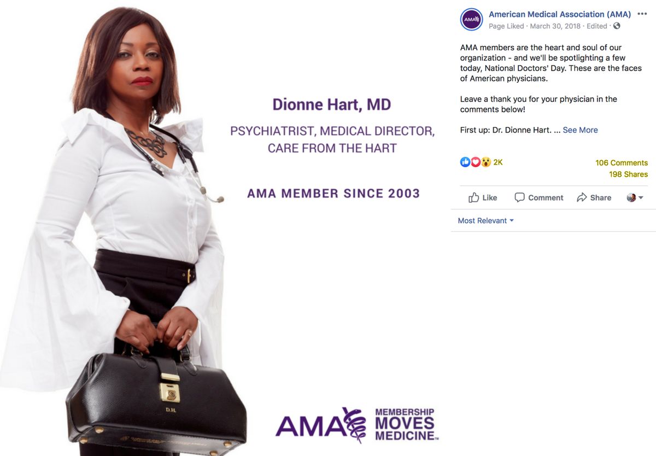Click the blue thumbs-up reaction icon
Viewport: 656px width, 456px height.
tap(465, 162)
